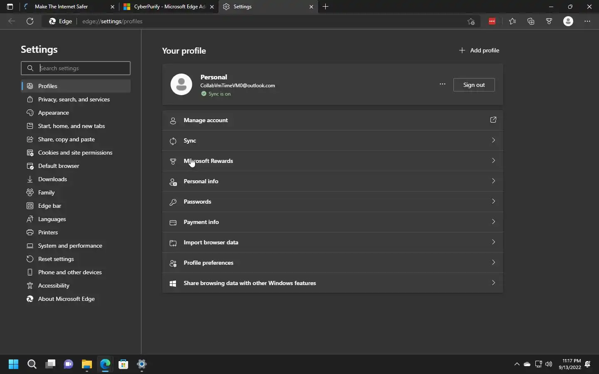The image size is (599, 374).
Task: Click the add to favorites star icon
Action: 471,21
